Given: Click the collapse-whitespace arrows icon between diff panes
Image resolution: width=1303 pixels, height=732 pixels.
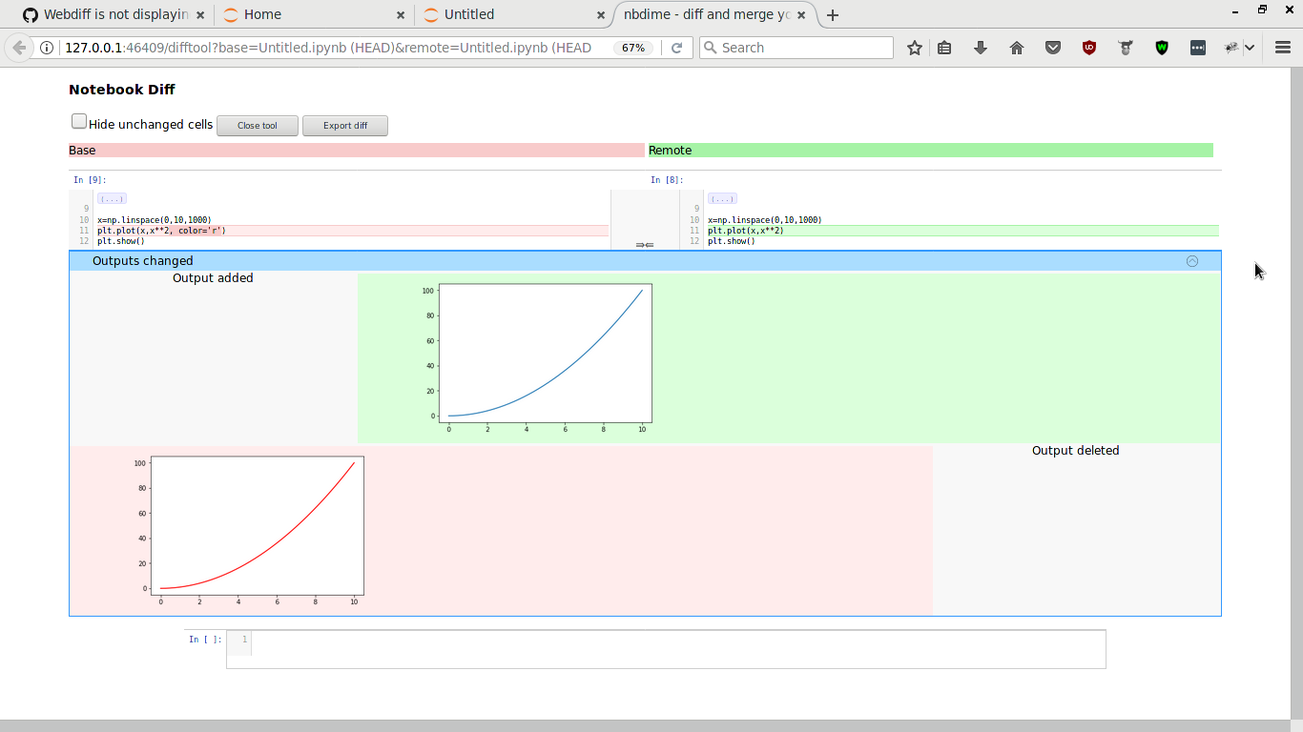Looking at the screenshot, I should (645, 245).
